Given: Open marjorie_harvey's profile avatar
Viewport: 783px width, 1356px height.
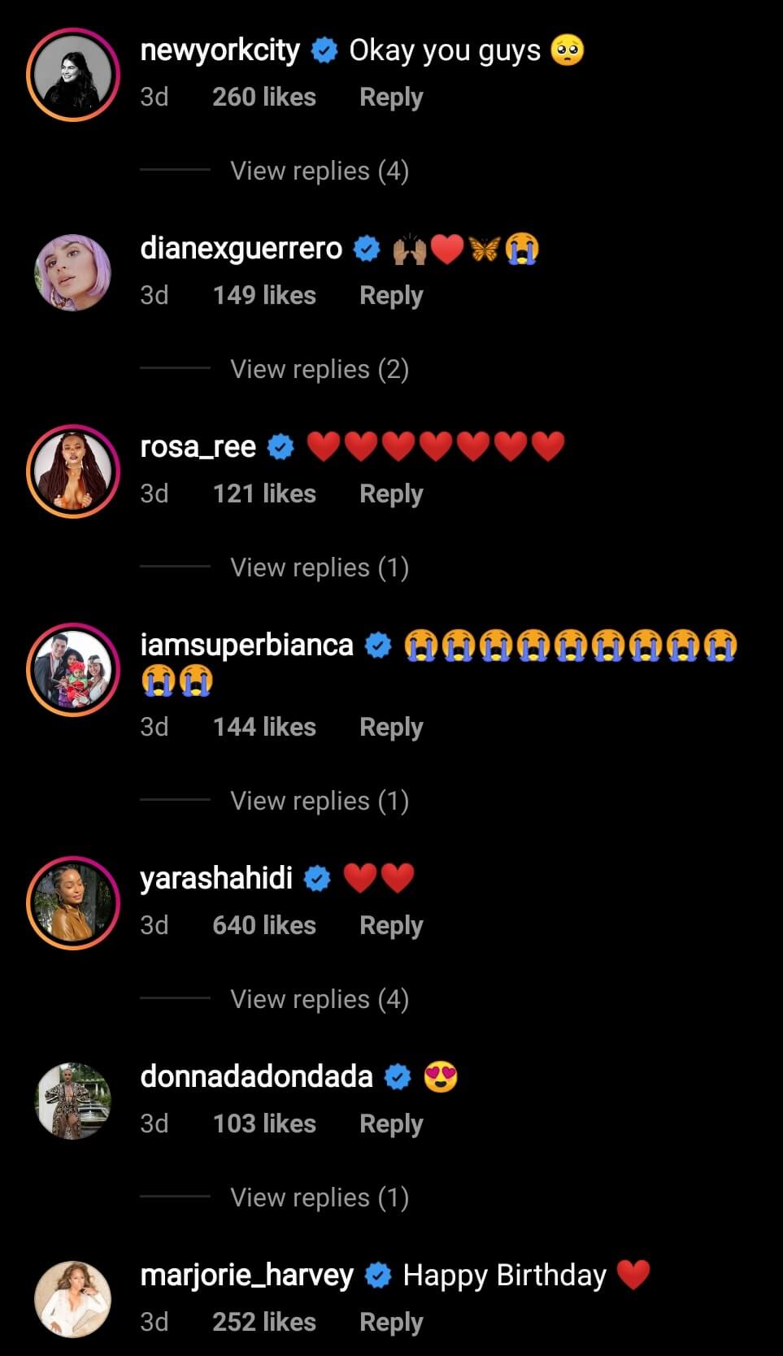Looking at the screenshot, I should tap(73, 1299).
